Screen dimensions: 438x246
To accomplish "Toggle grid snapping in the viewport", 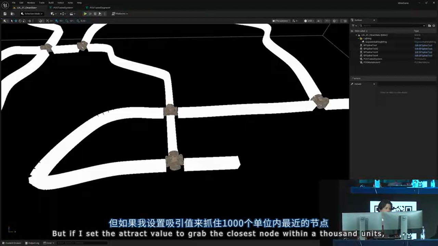I will click(56, 20).
